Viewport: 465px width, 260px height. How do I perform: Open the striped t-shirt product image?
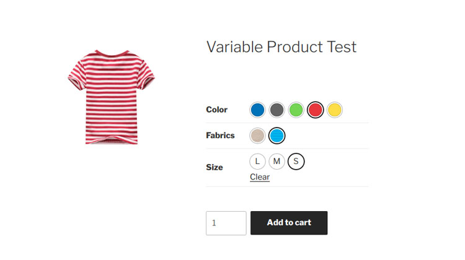tap(111, 95)
